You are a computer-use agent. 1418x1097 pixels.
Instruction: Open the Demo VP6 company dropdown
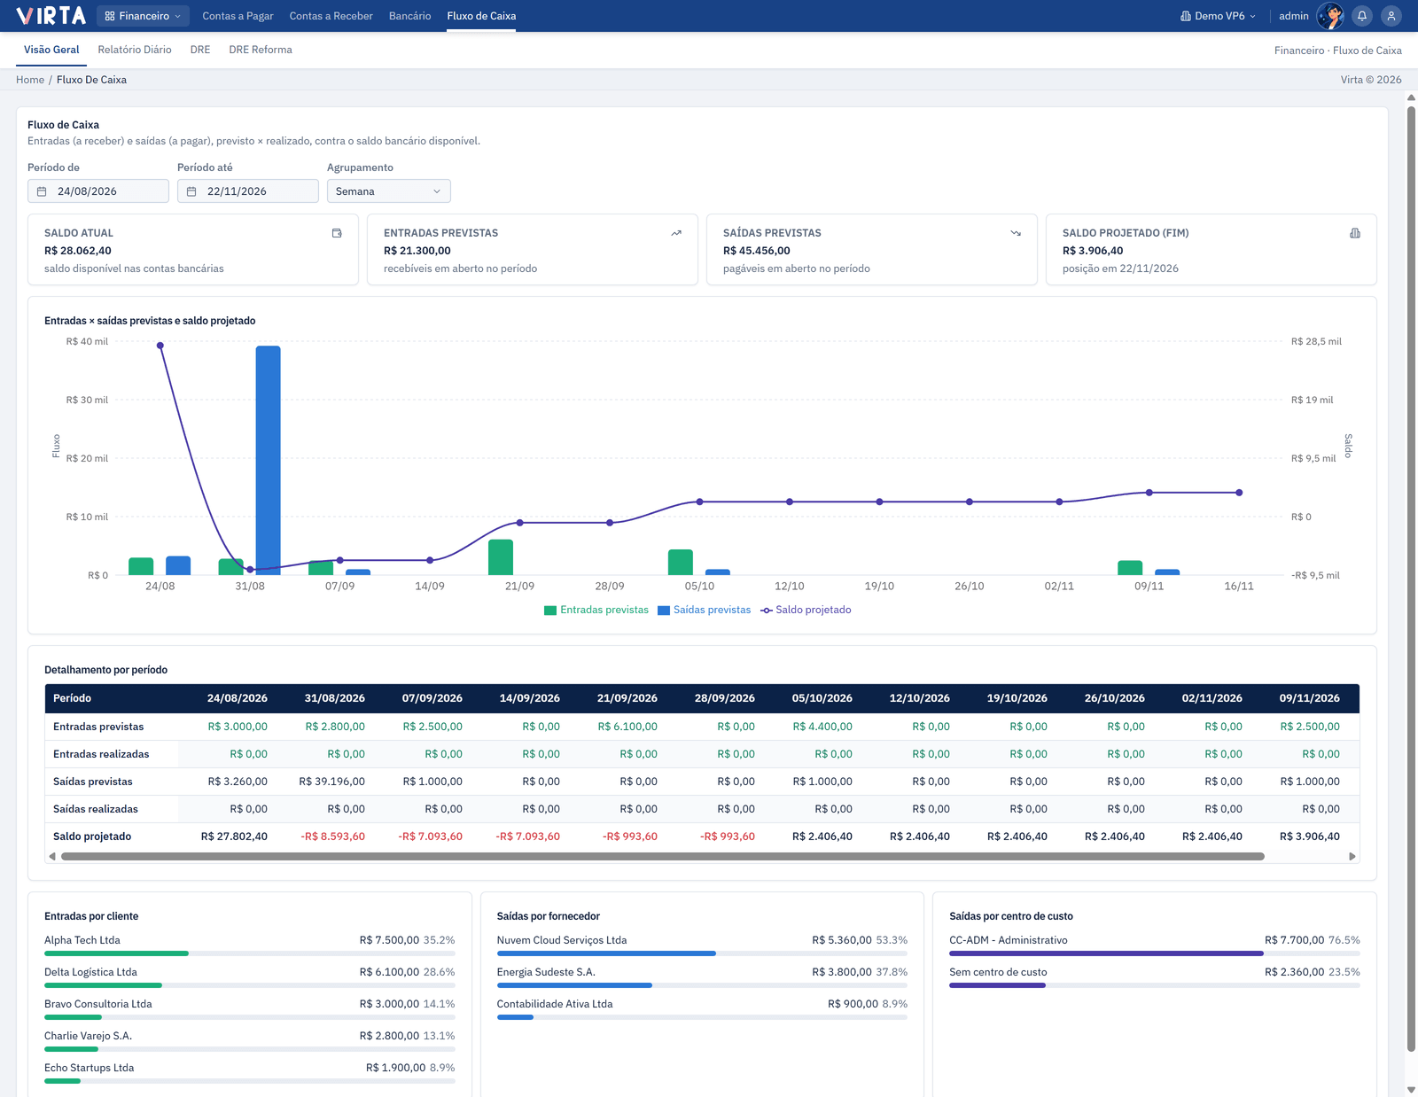[1218, 16]
